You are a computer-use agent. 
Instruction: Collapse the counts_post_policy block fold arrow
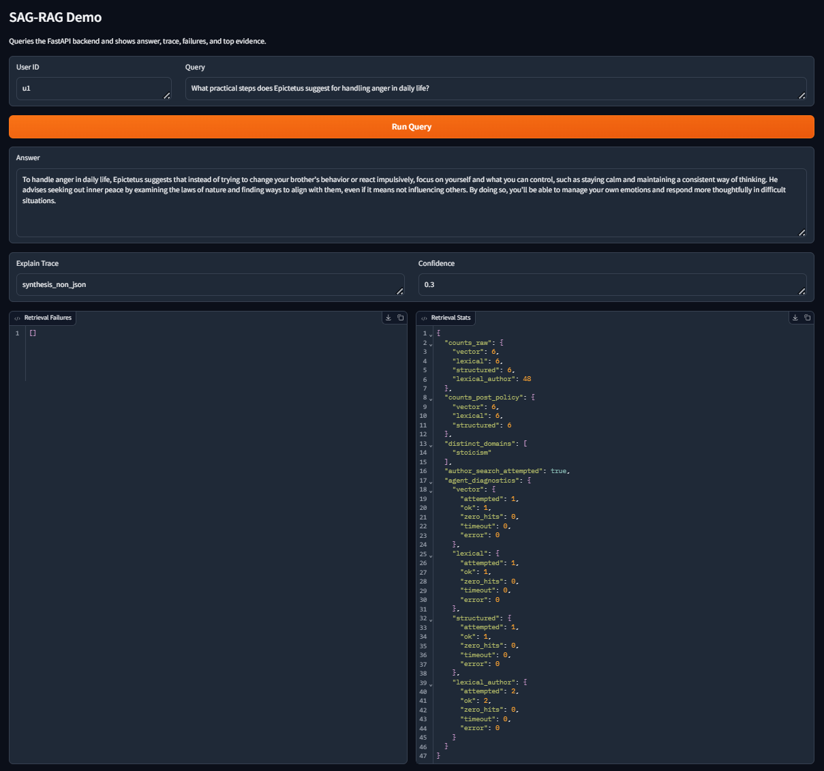431,399
